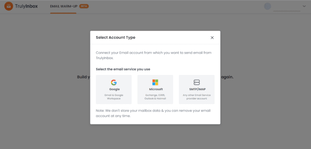Click the SMTP/IMAP server icon

[x=197, y=82]
